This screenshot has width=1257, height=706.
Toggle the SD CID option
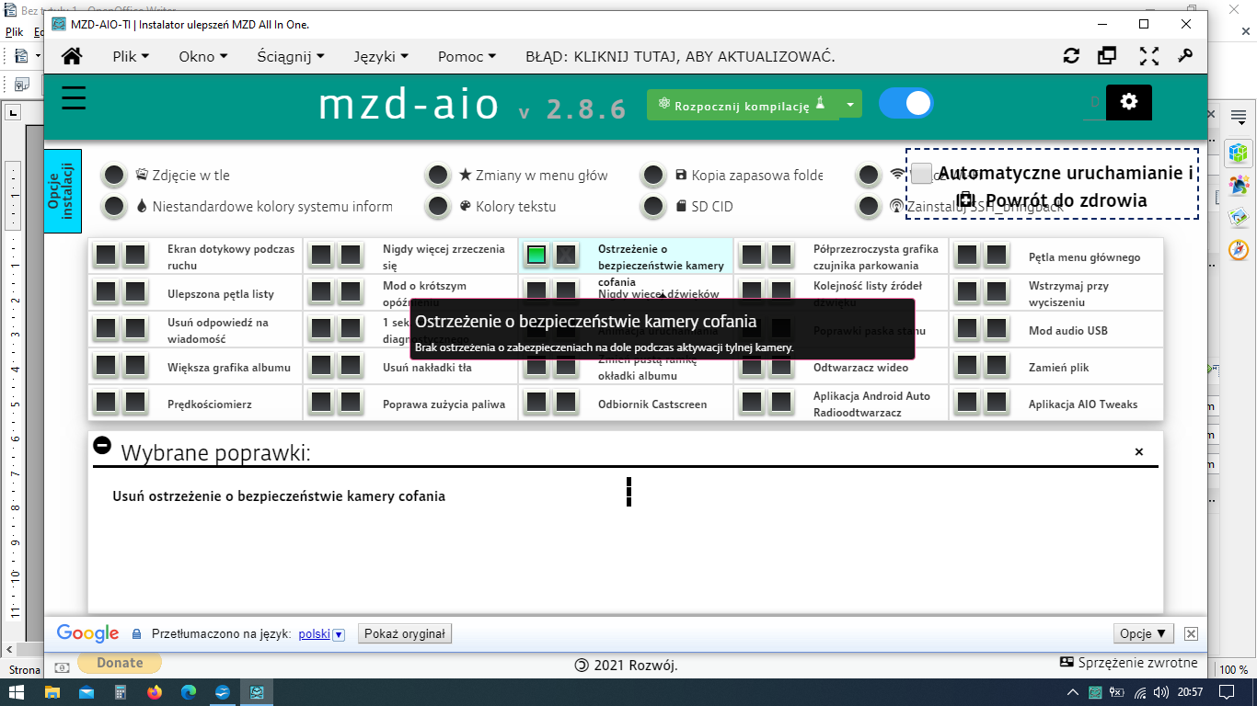point(654,206)
